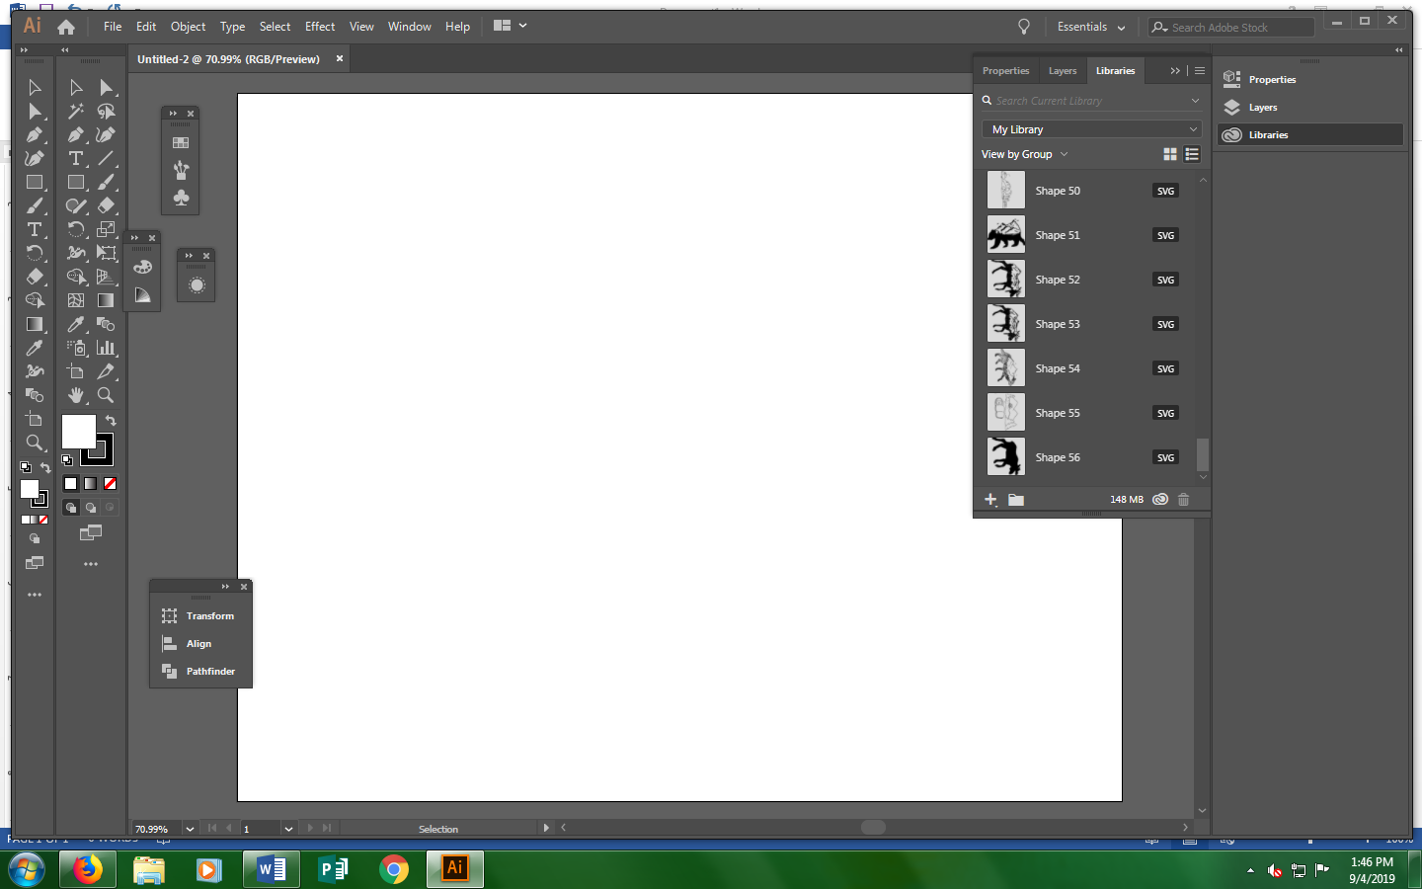Open the Discover lightbulb icon
Viewport: 1422px width, 889px height.
point(1024,27)
